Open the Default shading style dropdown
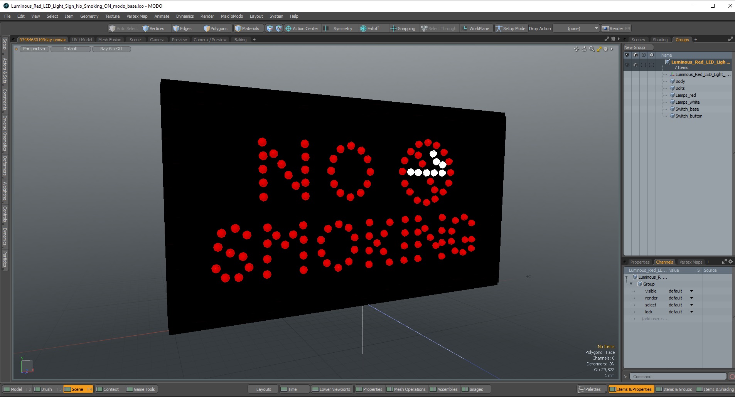The width and height of the screenshot is (735, 397). pyautogui.click(x=71, y=49)
